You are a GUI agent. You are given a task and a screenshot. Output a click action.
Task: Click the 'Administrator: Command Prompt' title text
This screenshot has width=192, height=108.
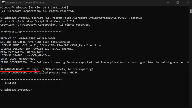25,2
